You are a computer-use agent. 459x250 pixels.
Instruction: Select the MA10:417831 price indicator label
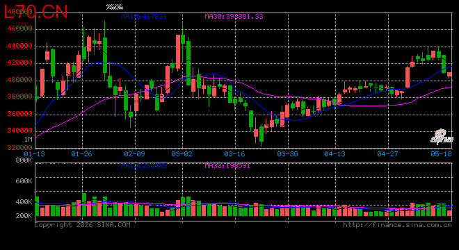(144, 17)
